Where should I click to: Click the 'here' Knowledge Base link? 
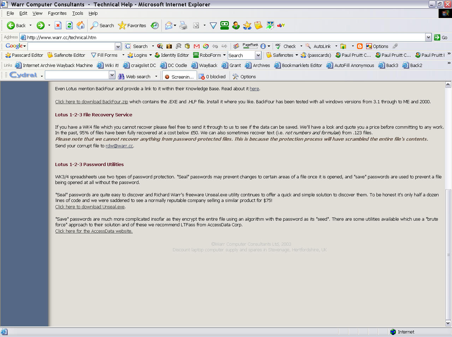click(254, 89)
